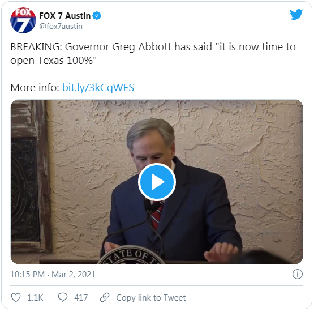This screenshot has height=312, width=314.
Task: Click the More info text label
Action: [x=35, y=88]
